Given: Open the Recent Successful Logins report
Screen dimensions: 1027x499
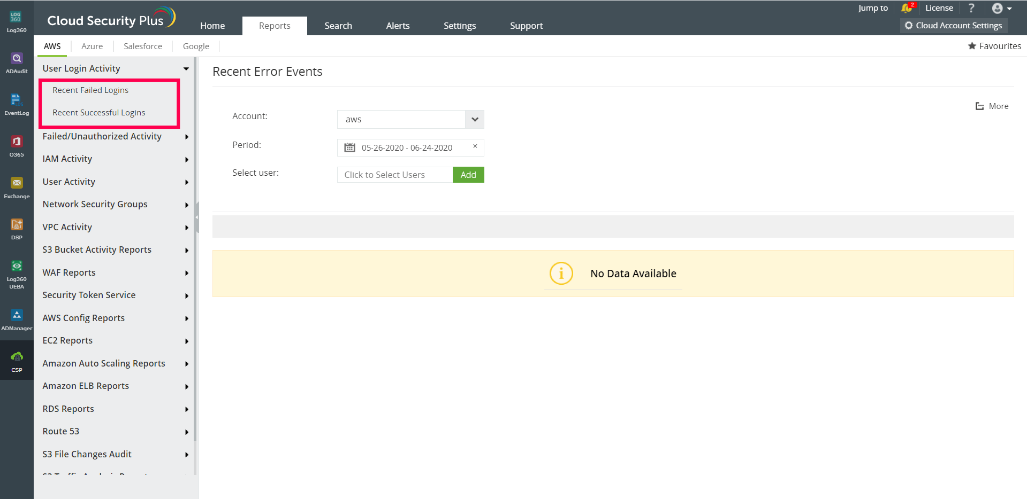Looking at the screenshot, I should point(99,113).
